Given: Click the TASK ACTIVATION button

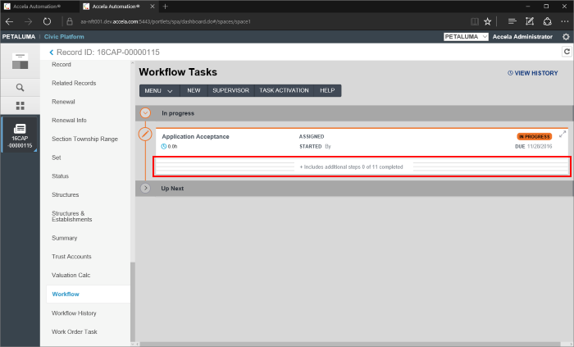Looking at the screenshot, I should [284, 90].
